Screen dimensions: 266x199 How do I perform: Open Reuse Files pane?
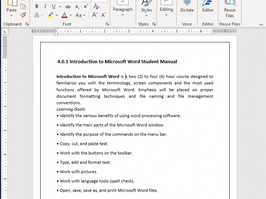[x=230, y=9]
